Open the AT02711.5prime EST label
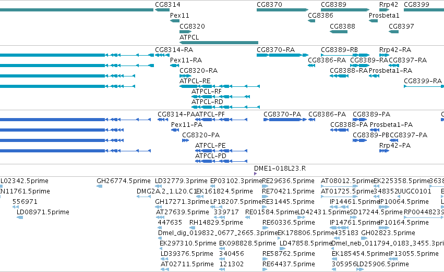This screenshot has width=444, height=272. pos(187,264)
